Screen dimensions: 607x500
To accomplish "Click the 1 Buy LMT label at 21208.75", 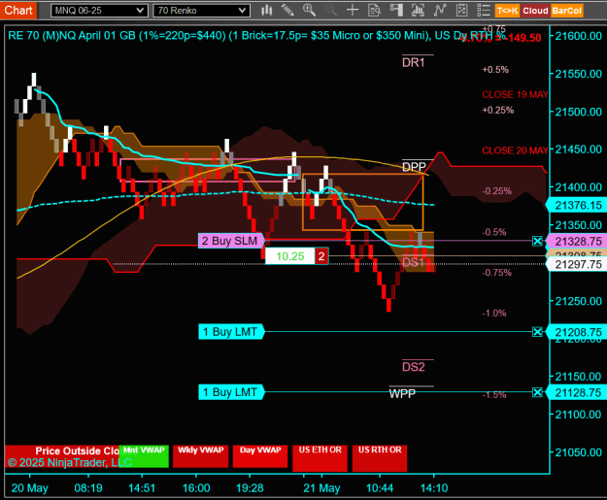I will tap(231, 332).
